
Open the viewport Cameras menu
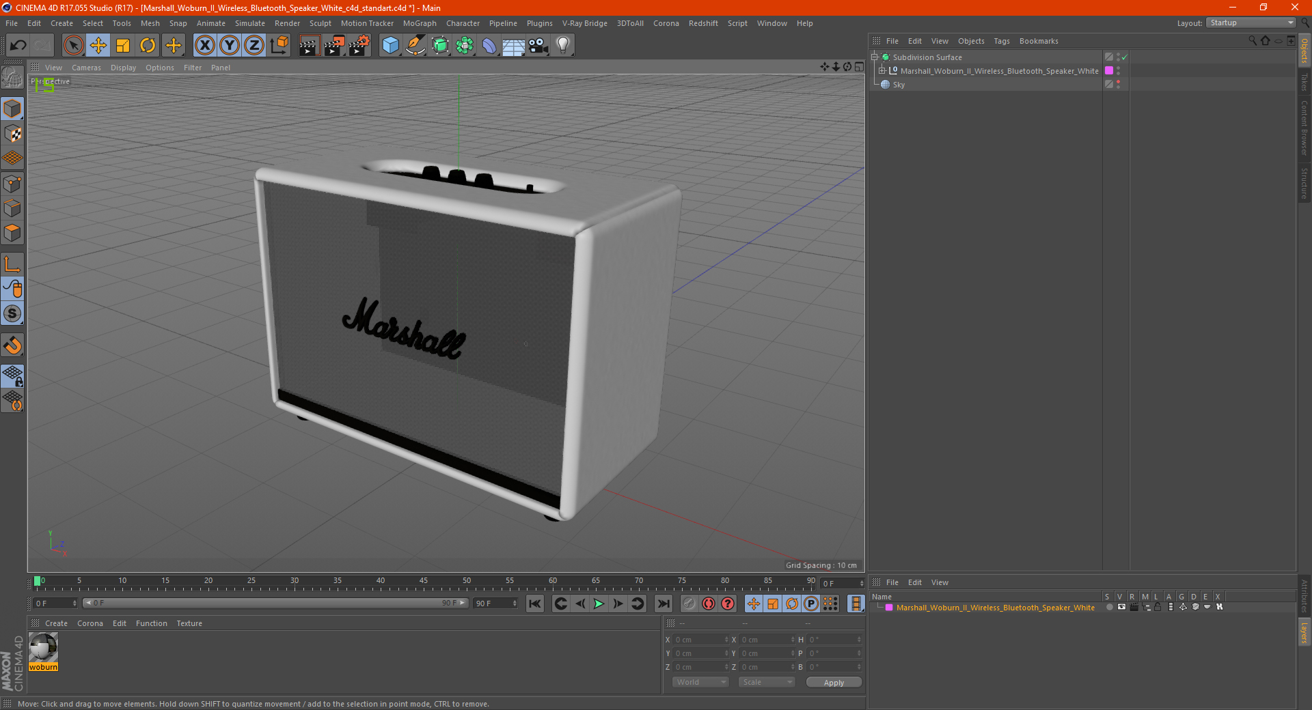click(x=86, y=68)
